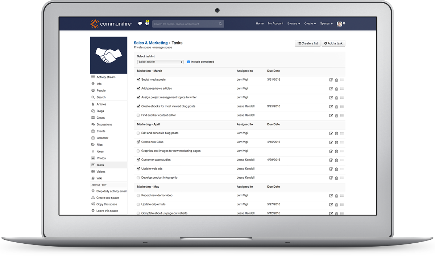Open the Create menu

310,23
